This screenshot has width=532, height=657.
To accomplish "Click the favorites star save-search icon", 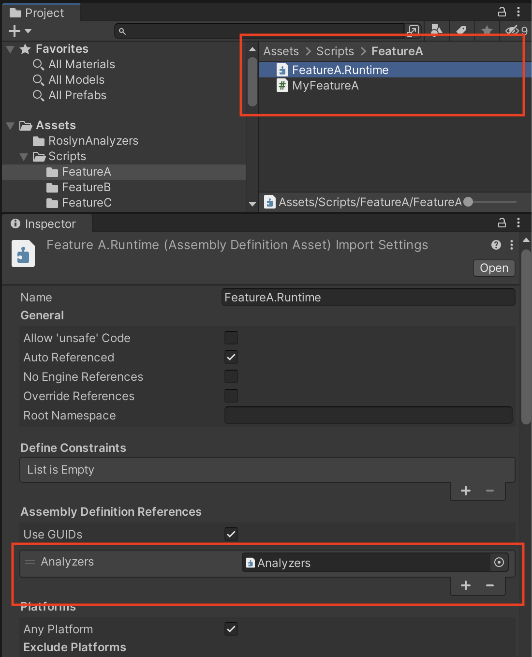I will pos(487,30).
